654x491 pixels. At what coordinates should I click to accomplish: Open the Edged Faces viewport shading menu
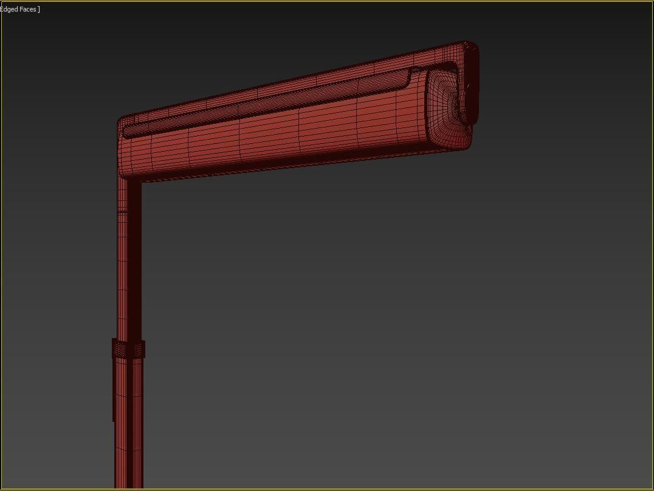click(x=19, y=9)
